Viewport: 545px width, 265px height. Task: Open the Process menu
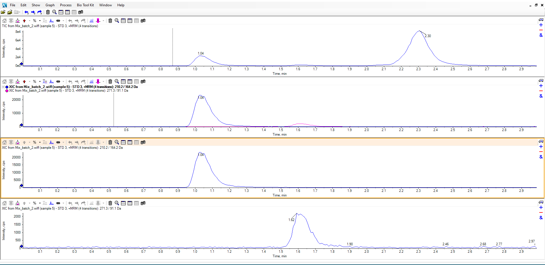(66, 5)
